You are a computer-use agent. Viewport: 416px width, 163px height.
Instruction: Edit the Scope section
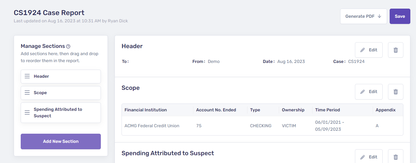tap(369, 92)
